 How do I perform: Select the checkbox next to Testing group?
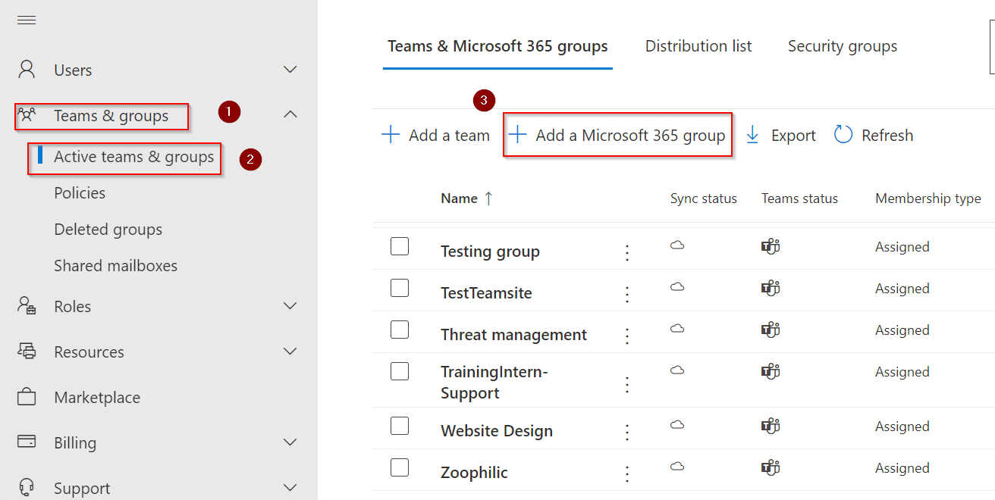[x=400, y=246]
